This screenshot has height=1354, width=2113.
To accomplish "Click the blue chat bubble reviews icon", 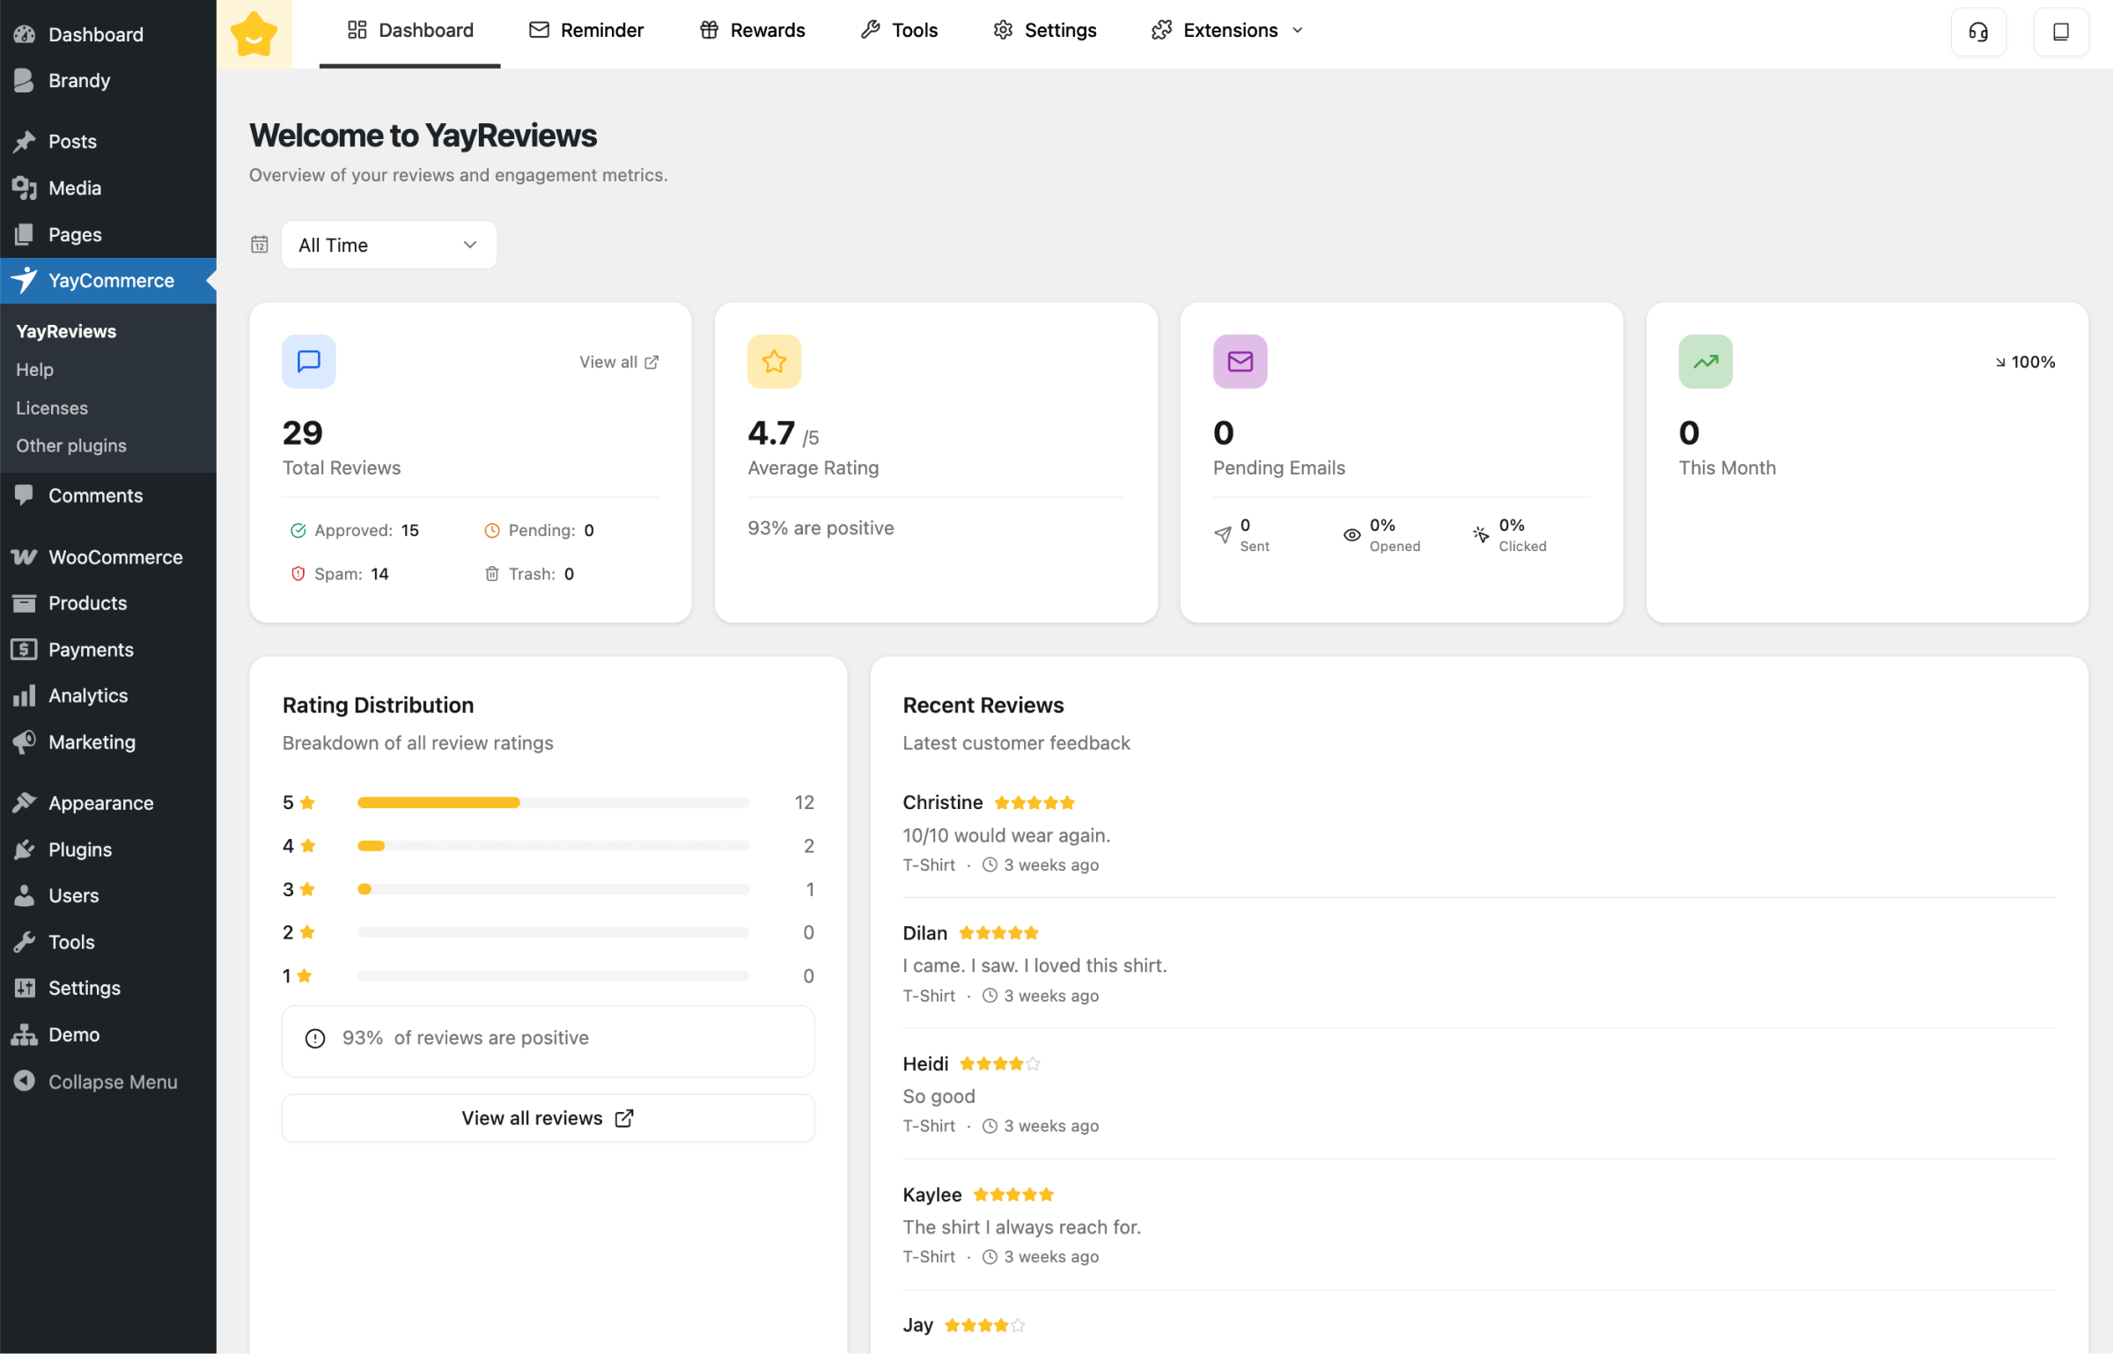I will coord(308,361).
